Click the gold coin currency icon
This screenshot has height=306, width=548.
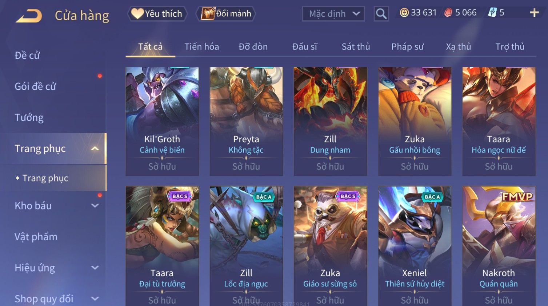[x=404, y=13]
